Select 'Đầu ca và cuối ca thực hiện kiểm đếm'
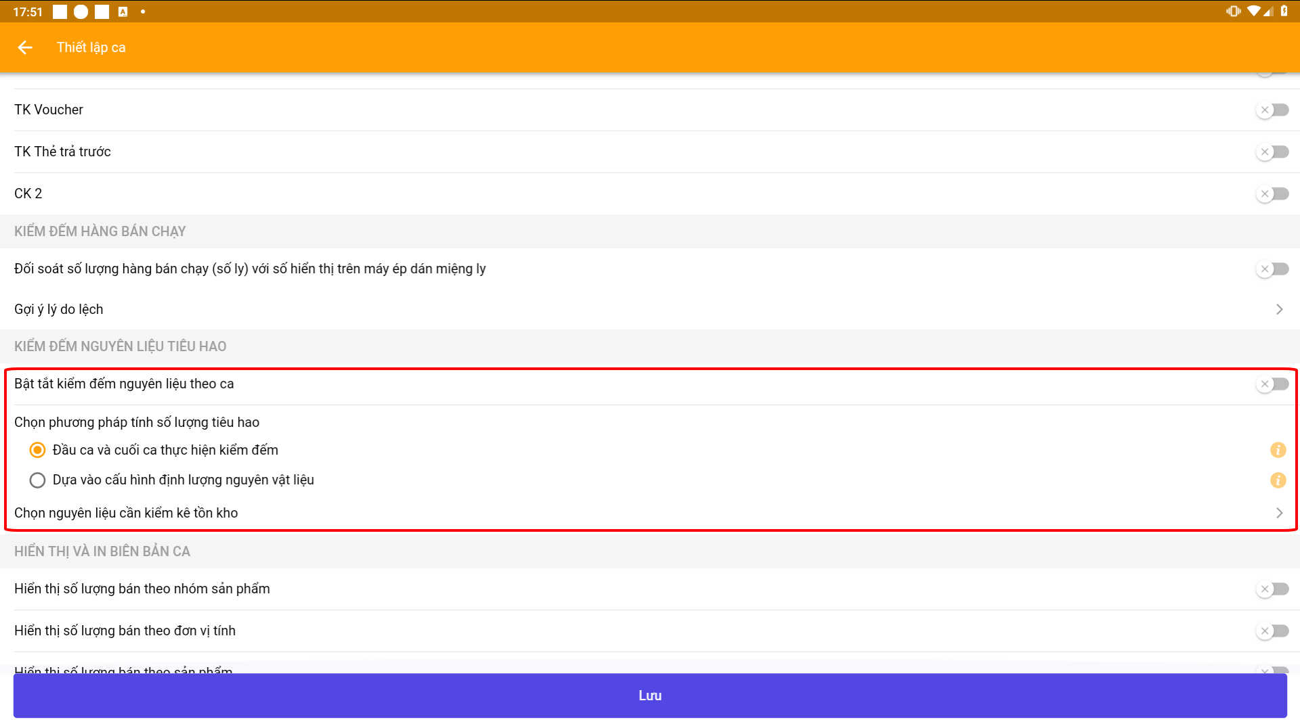 pyautogui.click(x=38, y=450)
